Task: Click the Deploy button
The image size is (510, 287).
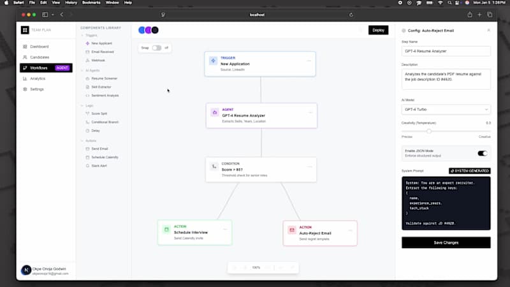Action: 378,30
